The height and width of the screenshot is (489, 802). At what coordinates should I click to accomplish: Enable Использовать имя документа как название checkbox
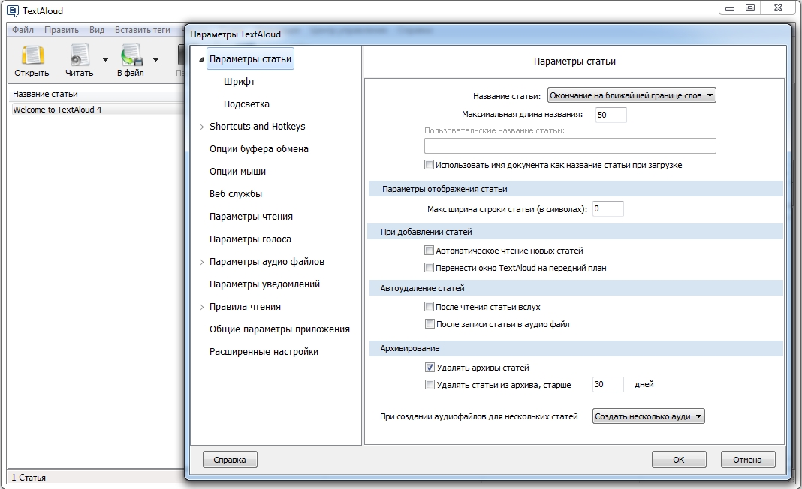click(429, 165)
